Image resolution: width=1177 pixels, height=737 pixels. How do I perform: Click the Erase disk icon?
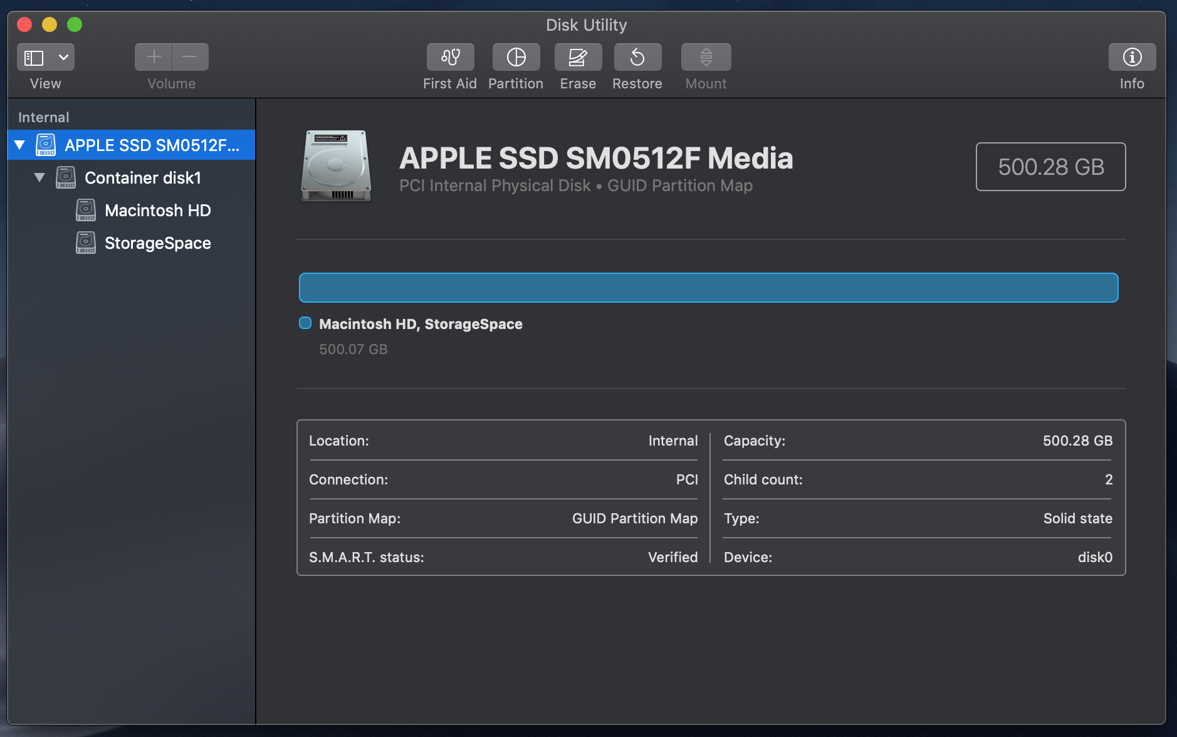(578, 57)
